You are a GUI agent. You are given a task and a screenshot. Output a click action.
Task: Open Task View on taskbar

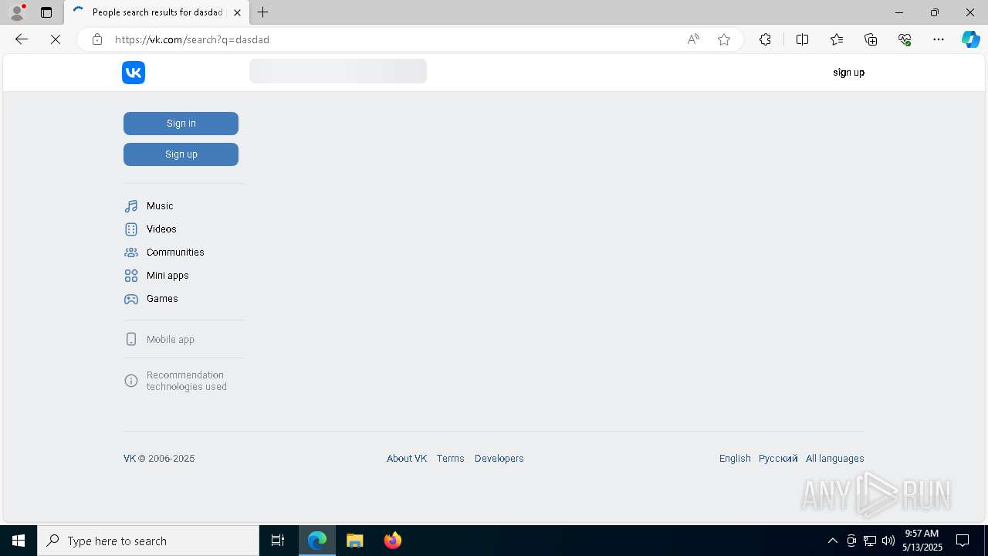(278, 541)
